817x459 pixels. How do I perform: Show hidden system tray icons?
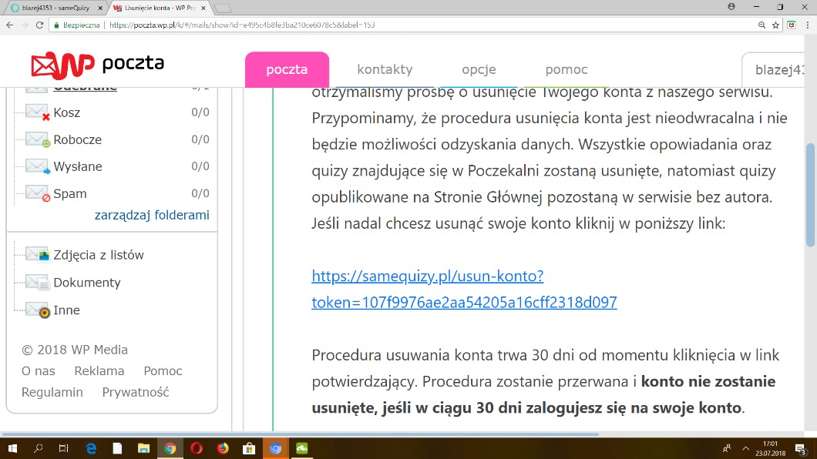point(745,448)
